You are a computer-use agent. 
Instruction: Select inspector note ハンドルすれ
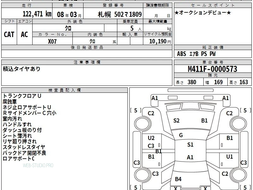17,124
